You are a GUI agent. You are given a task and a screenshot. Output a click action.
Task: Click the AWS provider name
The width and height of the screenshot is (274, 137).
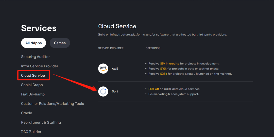click(115, 68)
